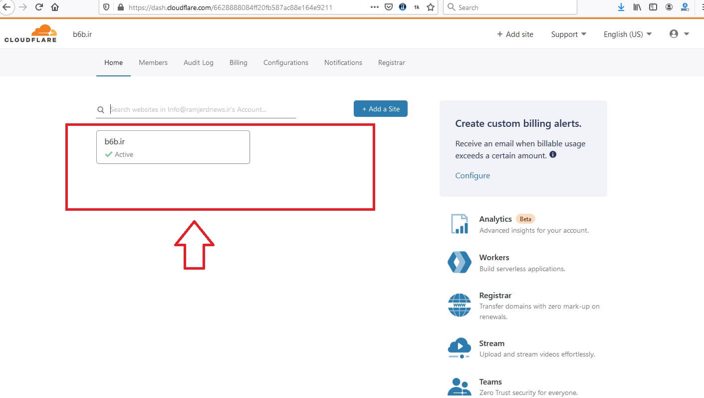Click Add site in the top header
This screenshot has height=398, width=704.
(515, 34)
